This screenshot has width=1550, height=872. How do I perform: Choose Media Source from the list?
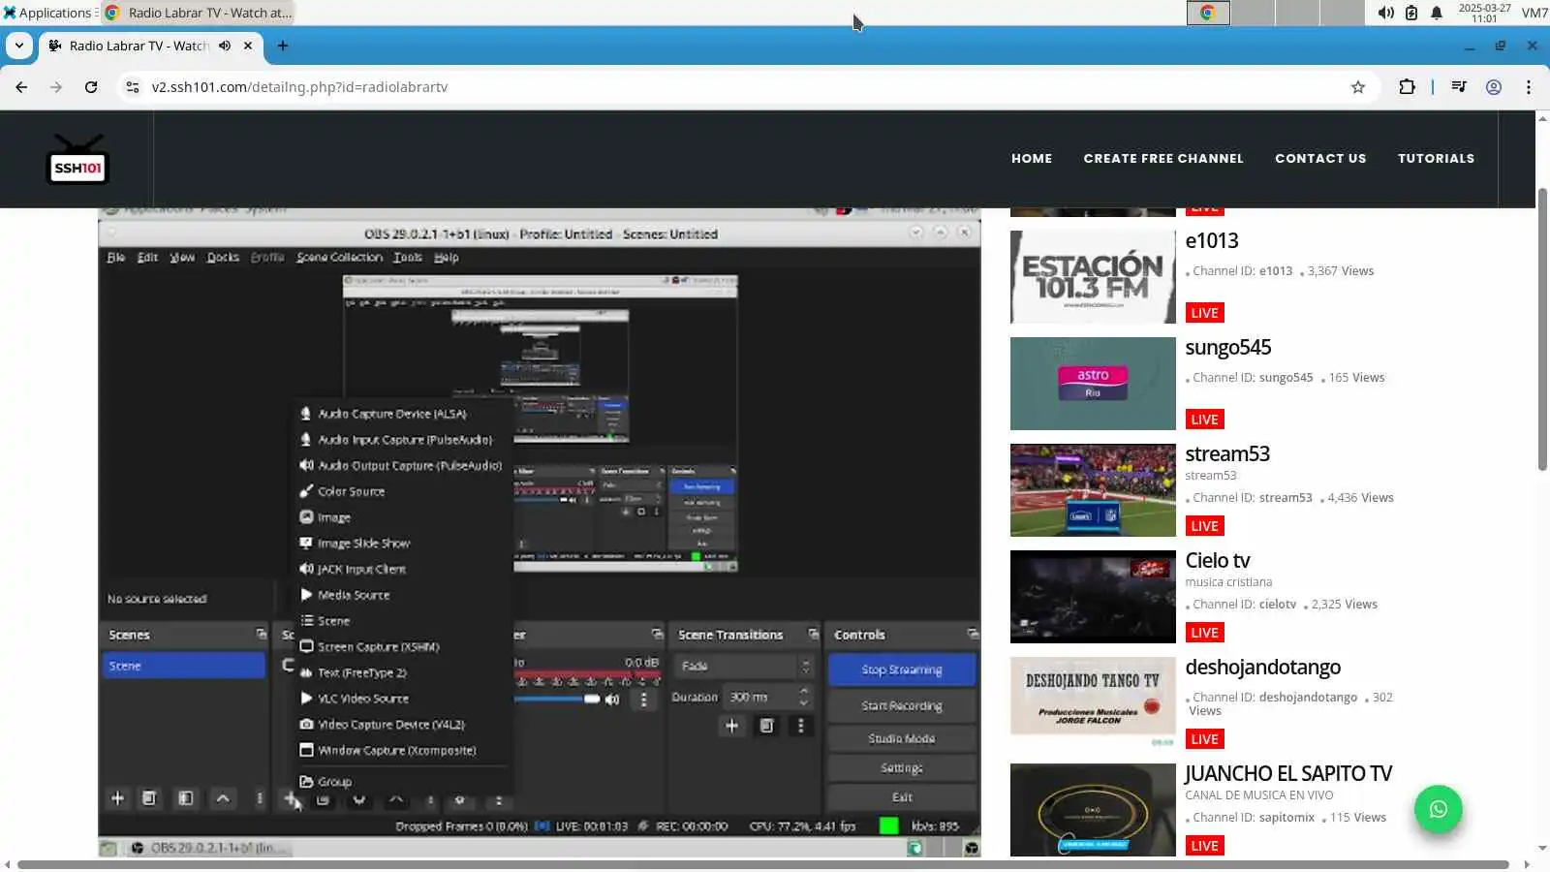coord(354,595)
